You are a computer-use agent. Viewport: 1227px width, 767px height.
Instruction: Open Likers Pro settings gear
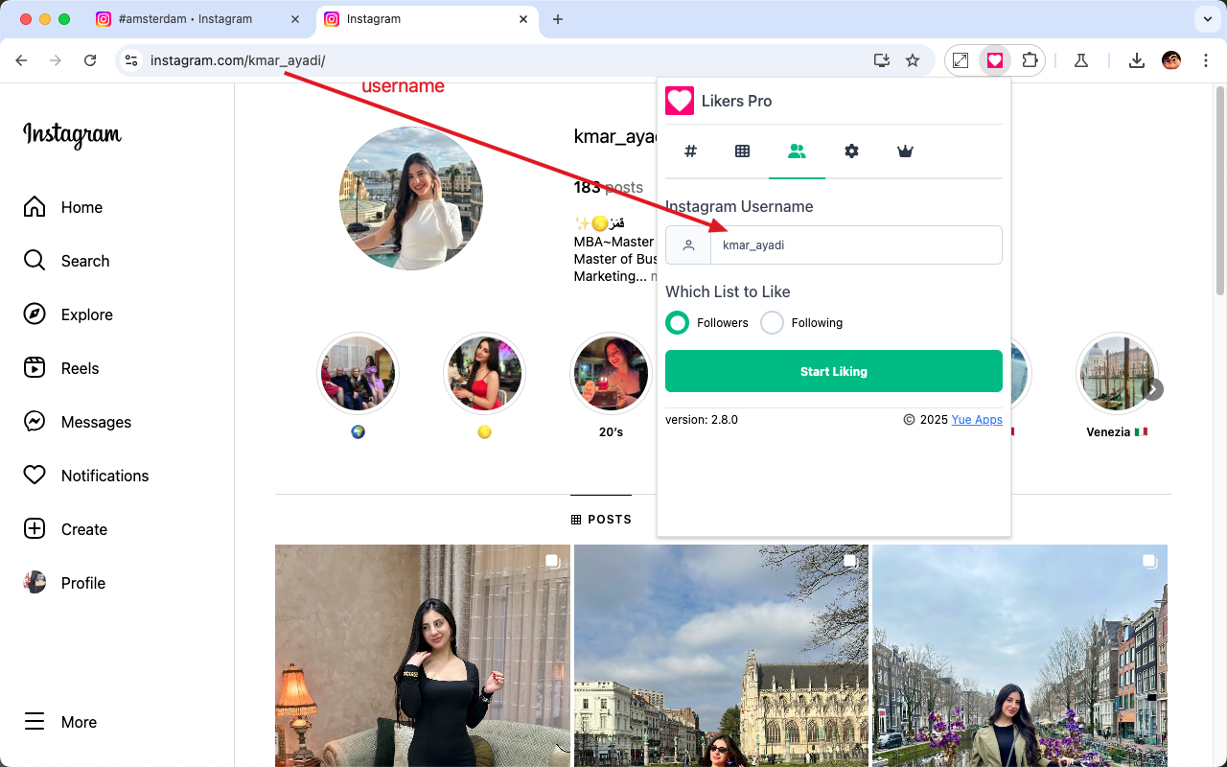pos(851,151)
